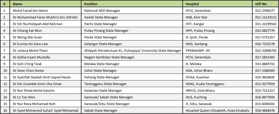Select row number 14 cell

[x=5, y=97]
